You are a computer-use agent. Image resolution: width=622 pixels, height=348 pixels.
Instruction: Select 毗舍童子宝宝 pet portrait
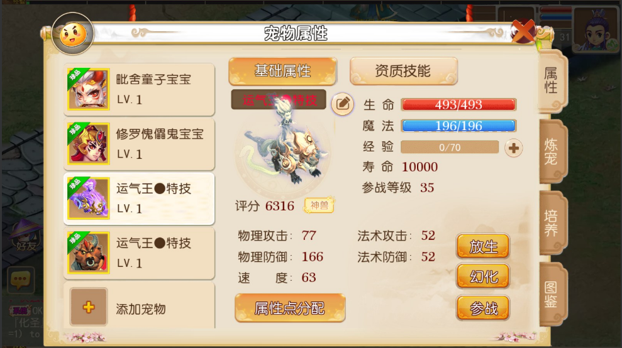click(88, 89)
